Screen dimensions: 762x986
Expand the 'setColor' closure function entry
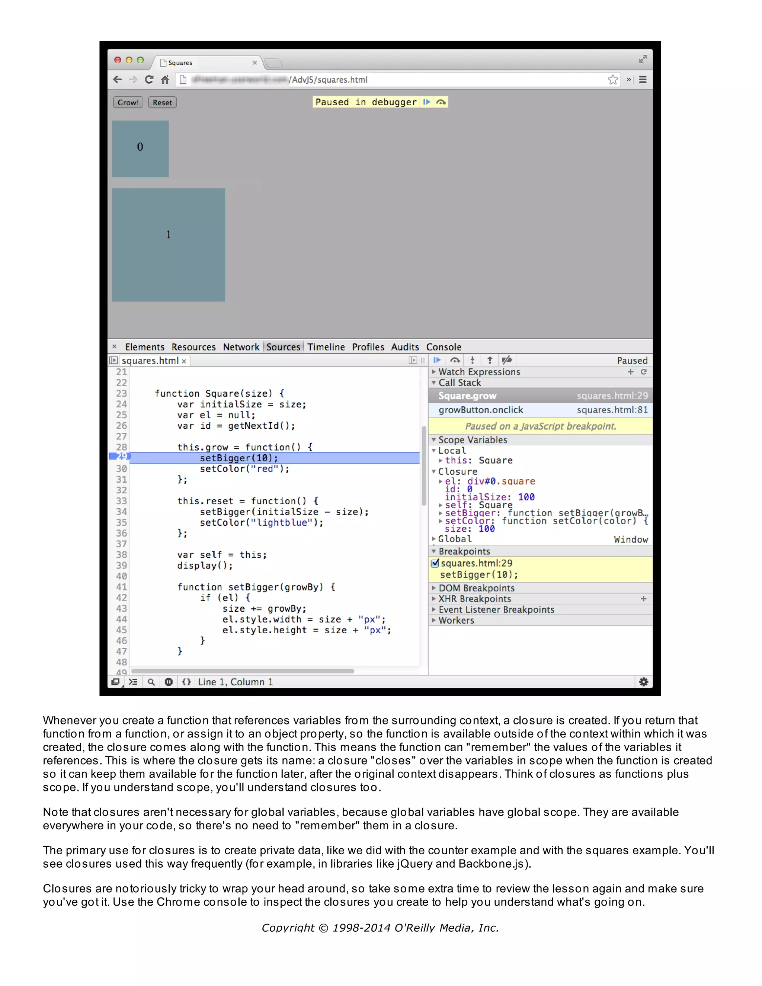coord(441,521)
